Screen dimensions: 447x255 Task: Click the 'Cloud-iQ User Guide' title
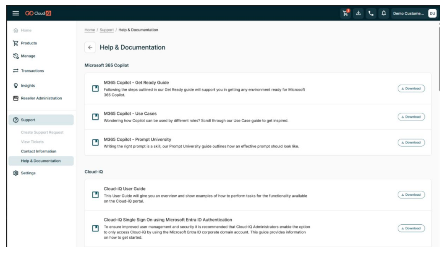tap(125, 189)
